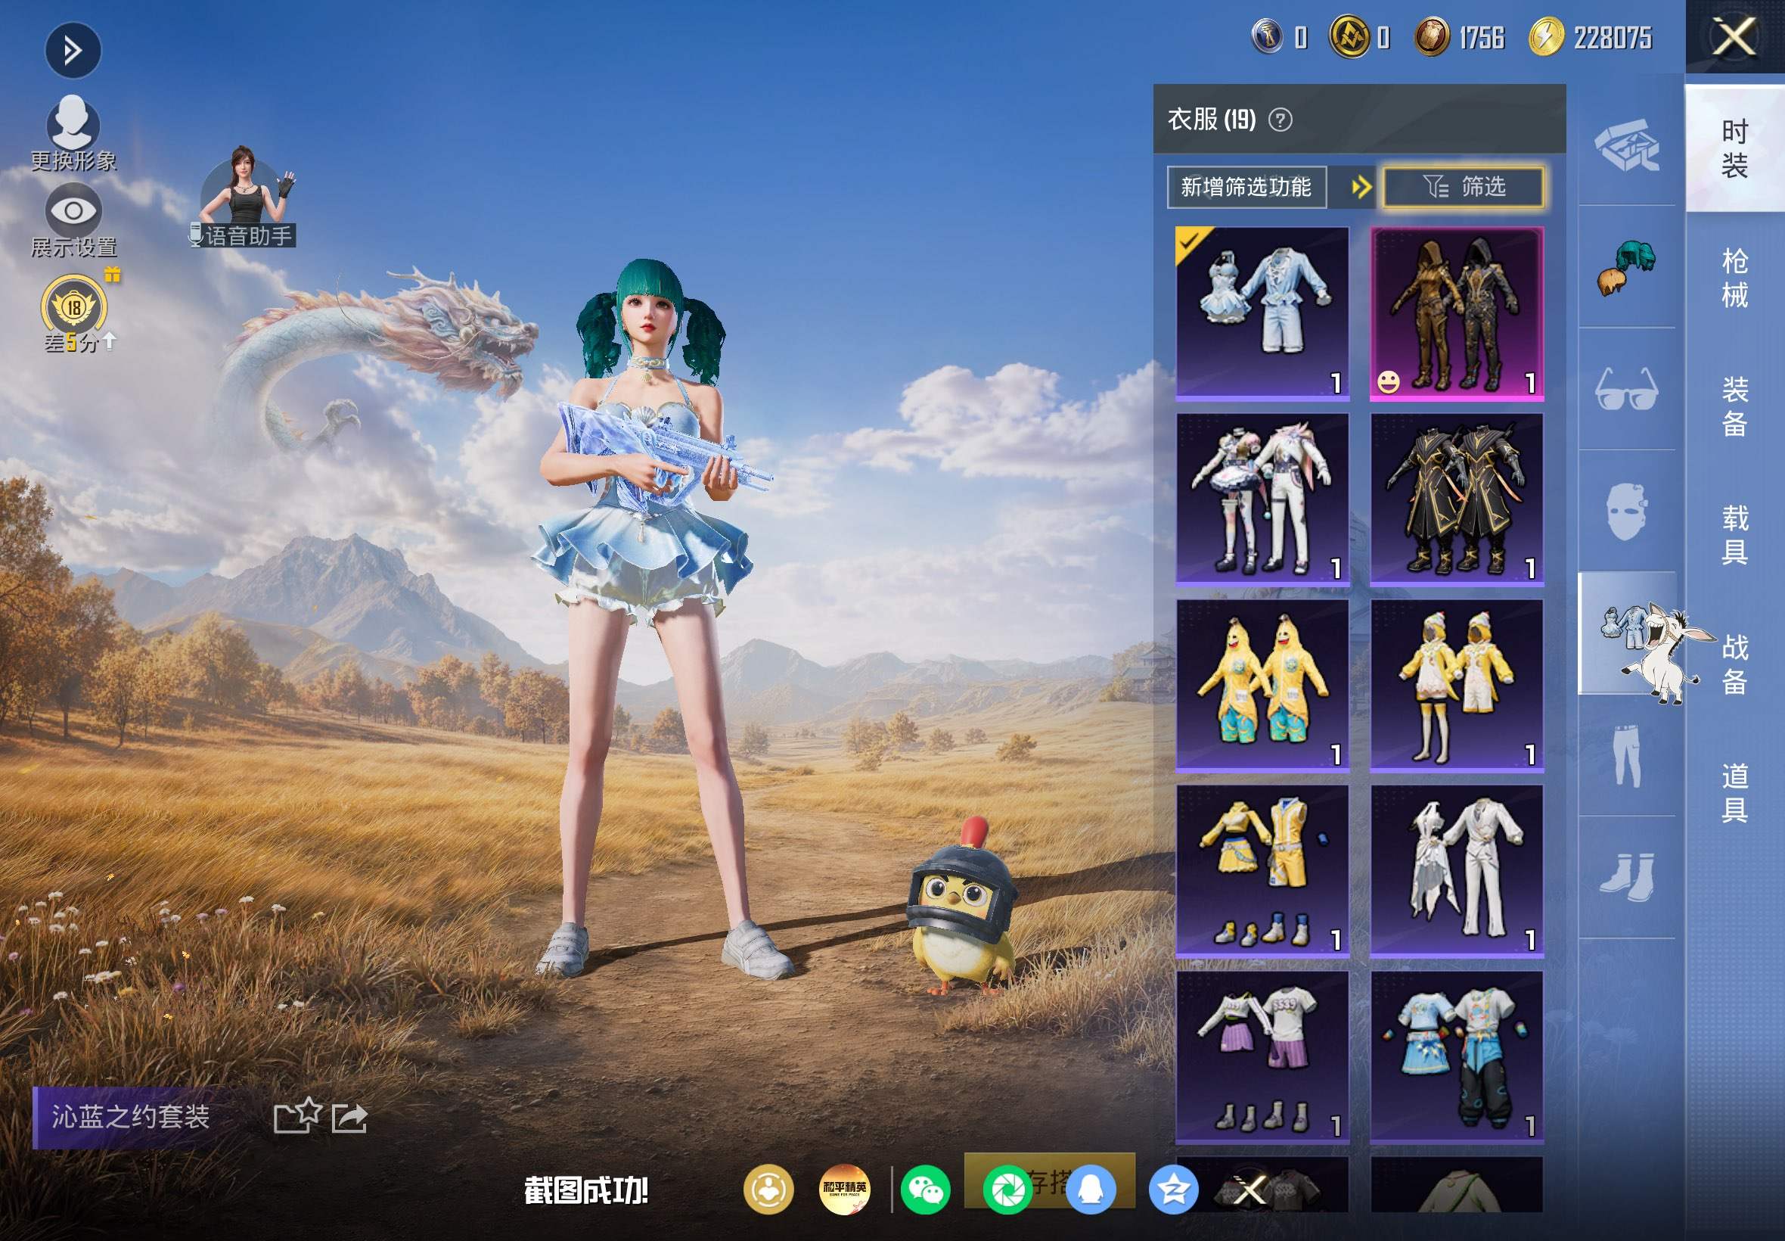
Task: Select the white wedding suit outfit
Action: [x=1456, y=871]
